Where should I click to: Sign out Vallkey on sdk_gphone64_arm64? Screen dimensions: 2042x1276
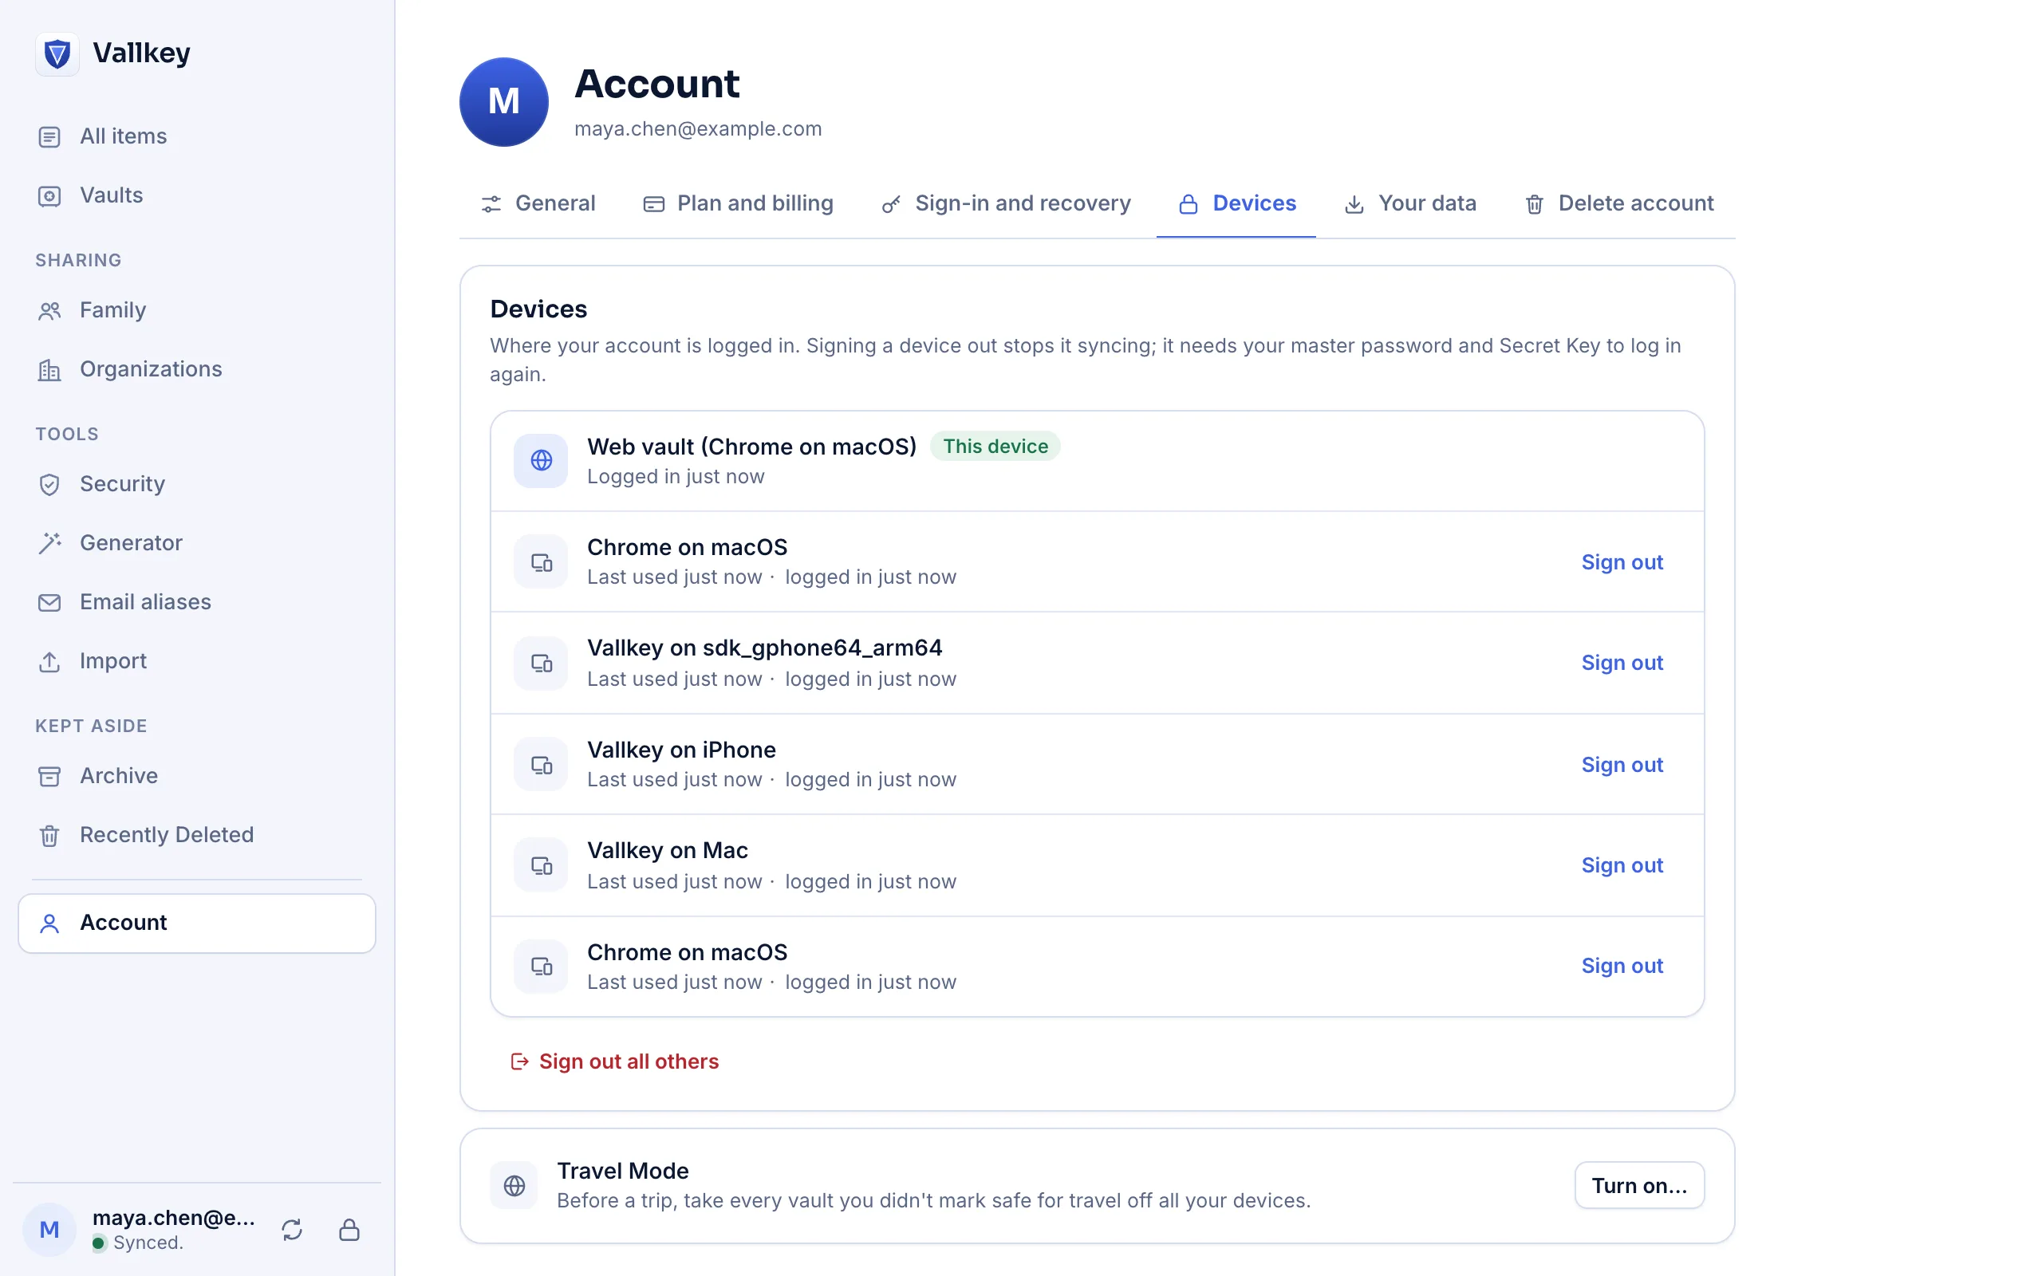click(1622, 663)
